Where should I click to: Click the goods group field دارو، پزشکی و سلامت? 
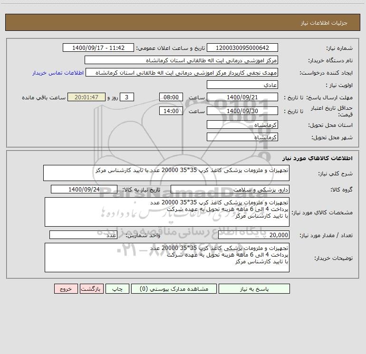230,189
